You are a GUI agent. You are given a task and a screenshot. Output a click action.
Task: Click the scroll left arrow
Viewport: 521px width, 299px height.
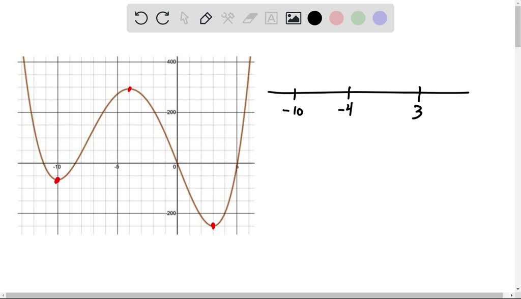pyautogui.click(x=3, y=295)
